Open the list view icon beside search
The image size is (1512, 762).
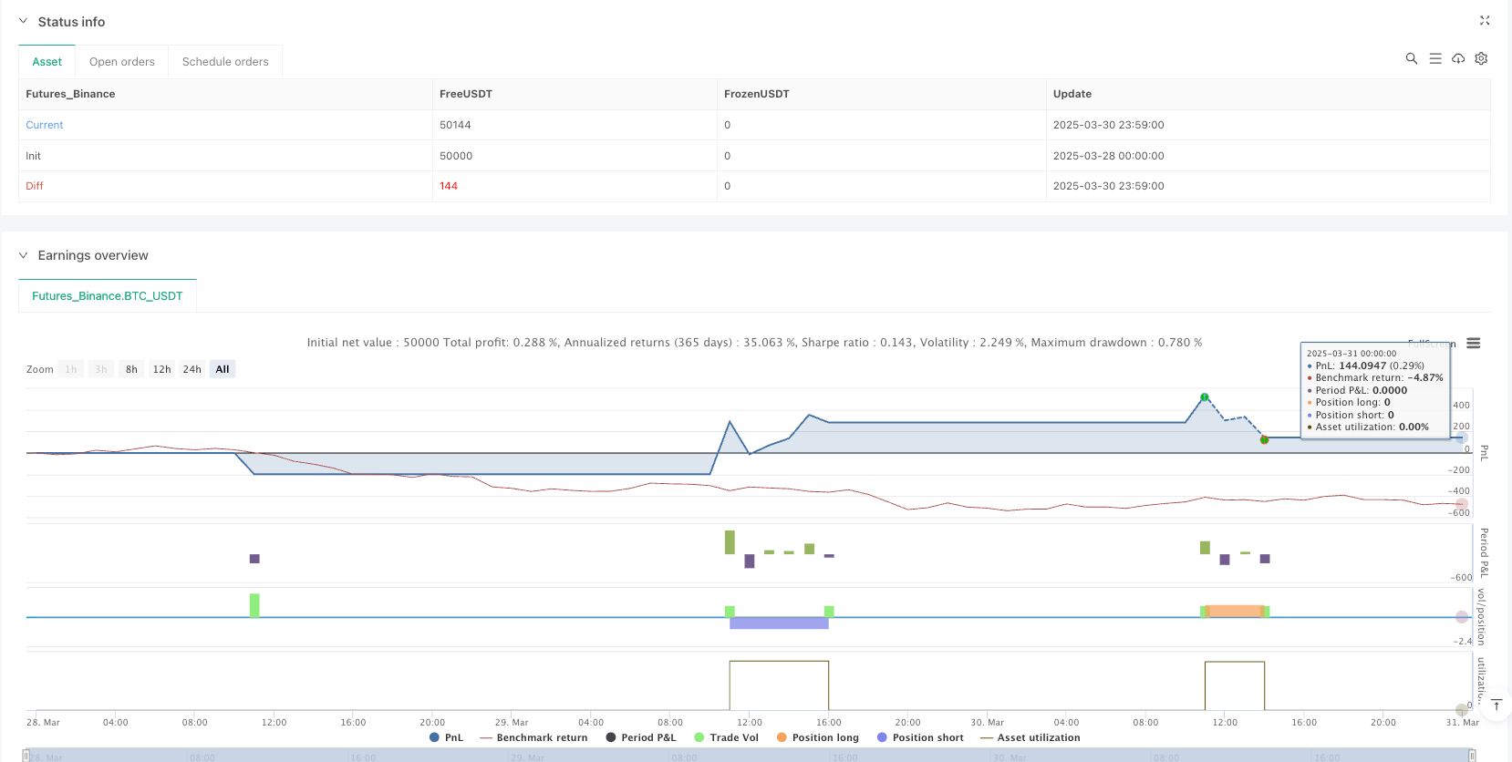point(1434,58)
